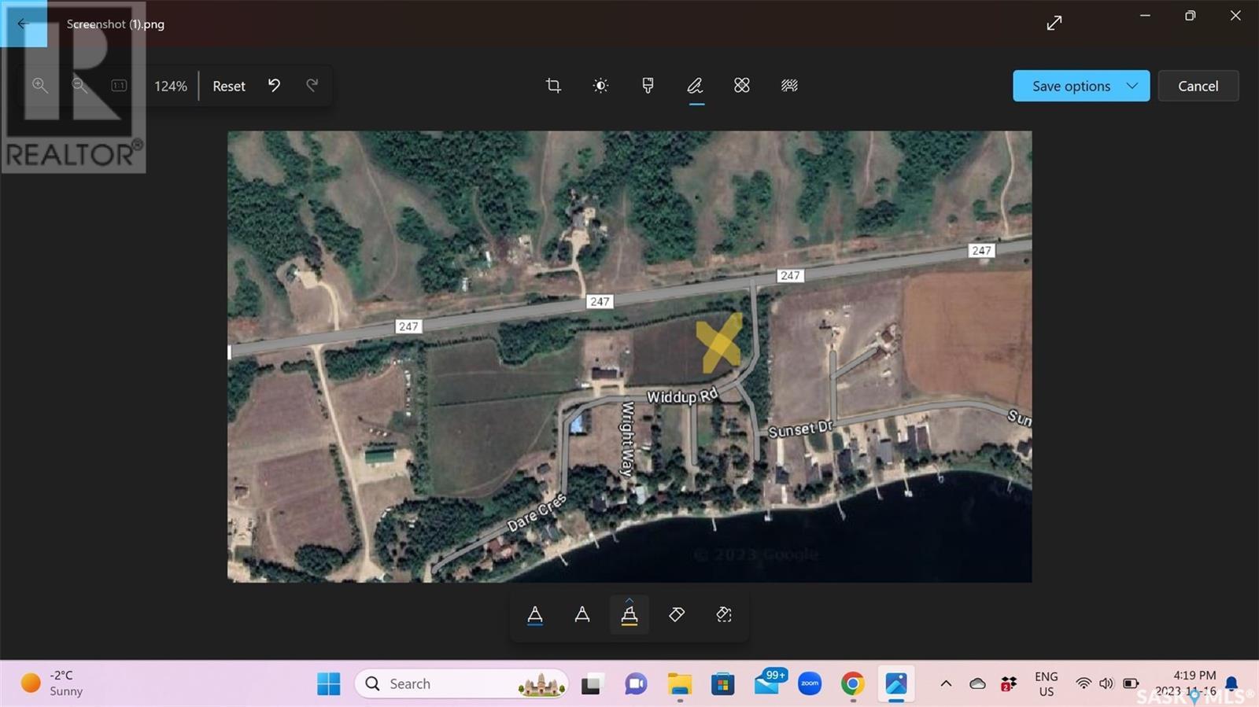Open Microsoft Store from the taskbar
The width and height of the screenshot is (1259, 707).
tap(722, 684)
